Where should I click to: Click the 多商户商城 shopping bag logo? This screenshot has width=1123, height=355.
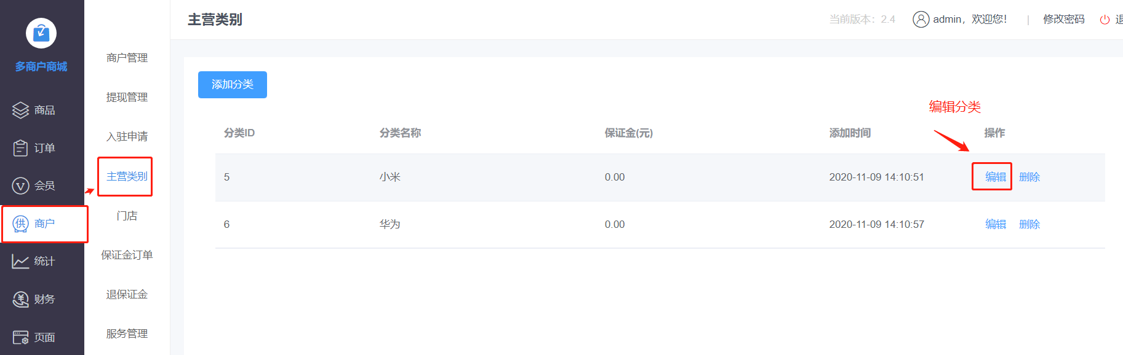point(41,33)
